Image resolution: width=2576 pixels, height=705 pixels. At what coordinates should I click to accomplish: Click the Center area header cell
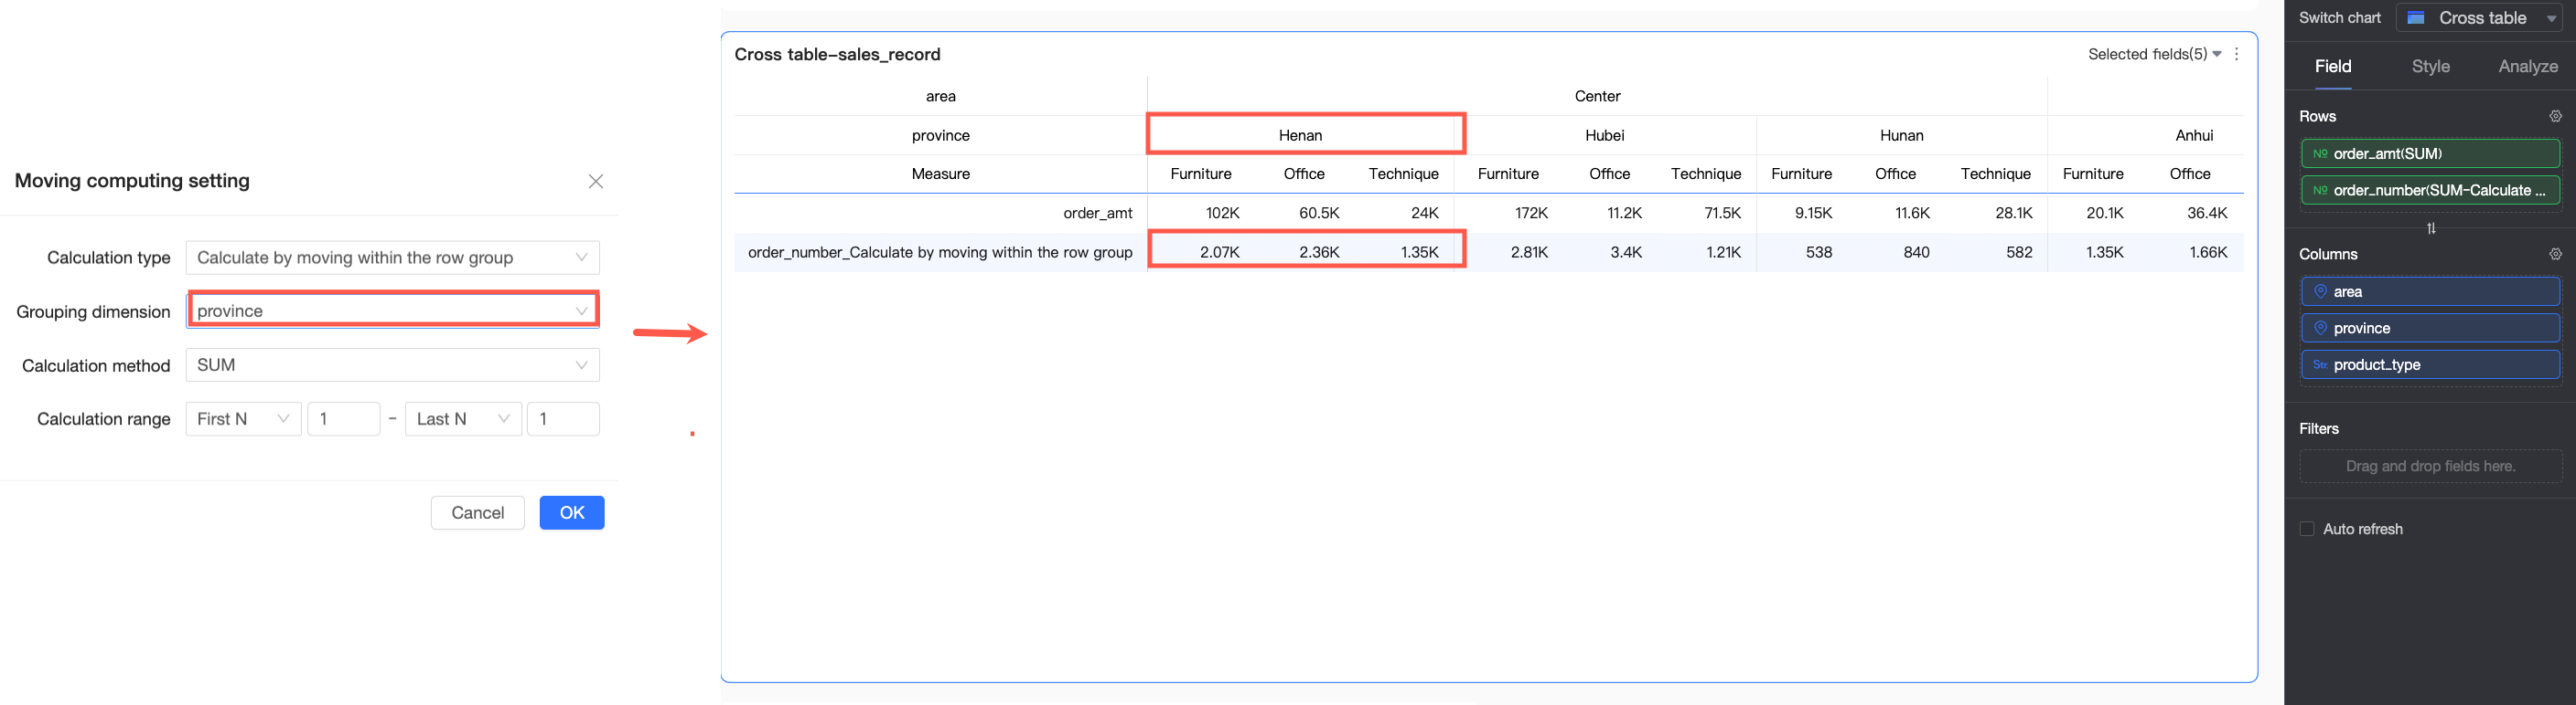1597,96
